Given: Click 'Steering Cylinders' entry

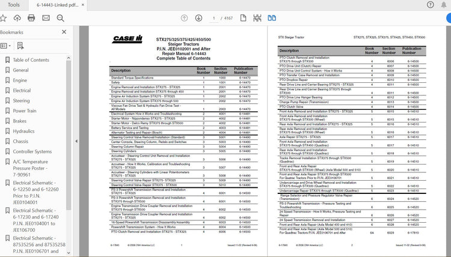Looking at the screenshot, I should coord(124,151).
